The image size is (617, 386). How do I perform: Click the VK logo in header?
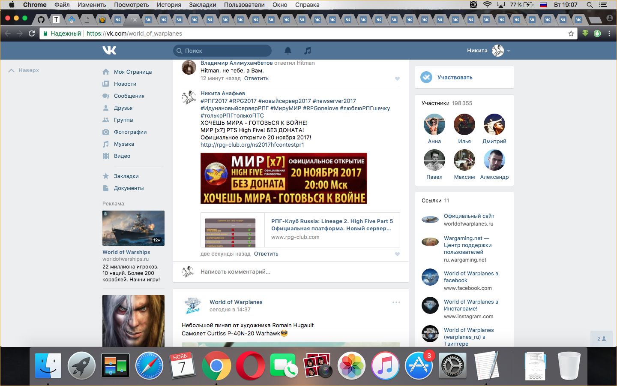[x=109, y=51]
